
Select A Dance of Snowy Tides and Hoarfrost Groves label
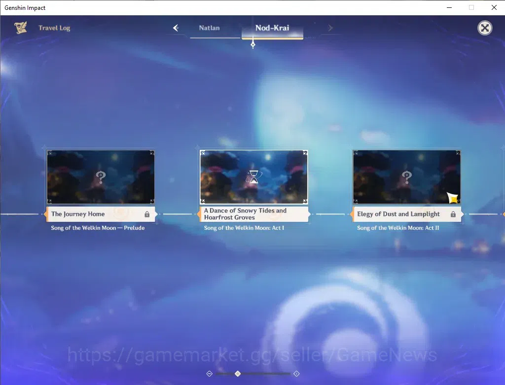(x=254, y=214)
